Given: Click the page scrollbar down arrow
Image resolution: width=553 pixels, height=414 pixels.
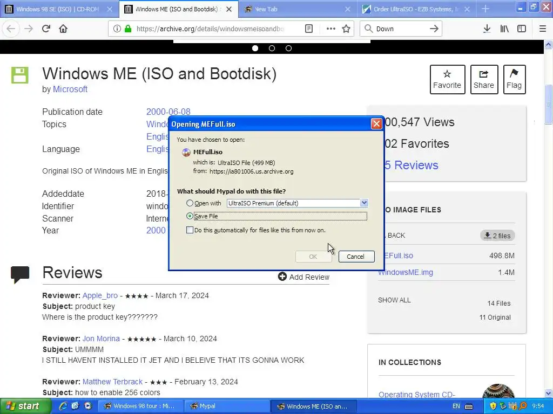Looking at the screenshot, I should (x=549, y=393).
